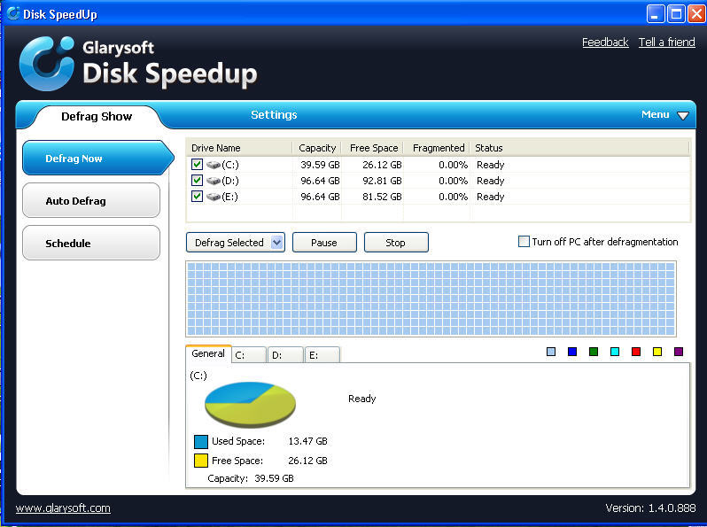The height and width of the screenshot is (527, 707).
Task: Sort by the Free Space column header
Action: pyautogui.click(x=372, y=148)
